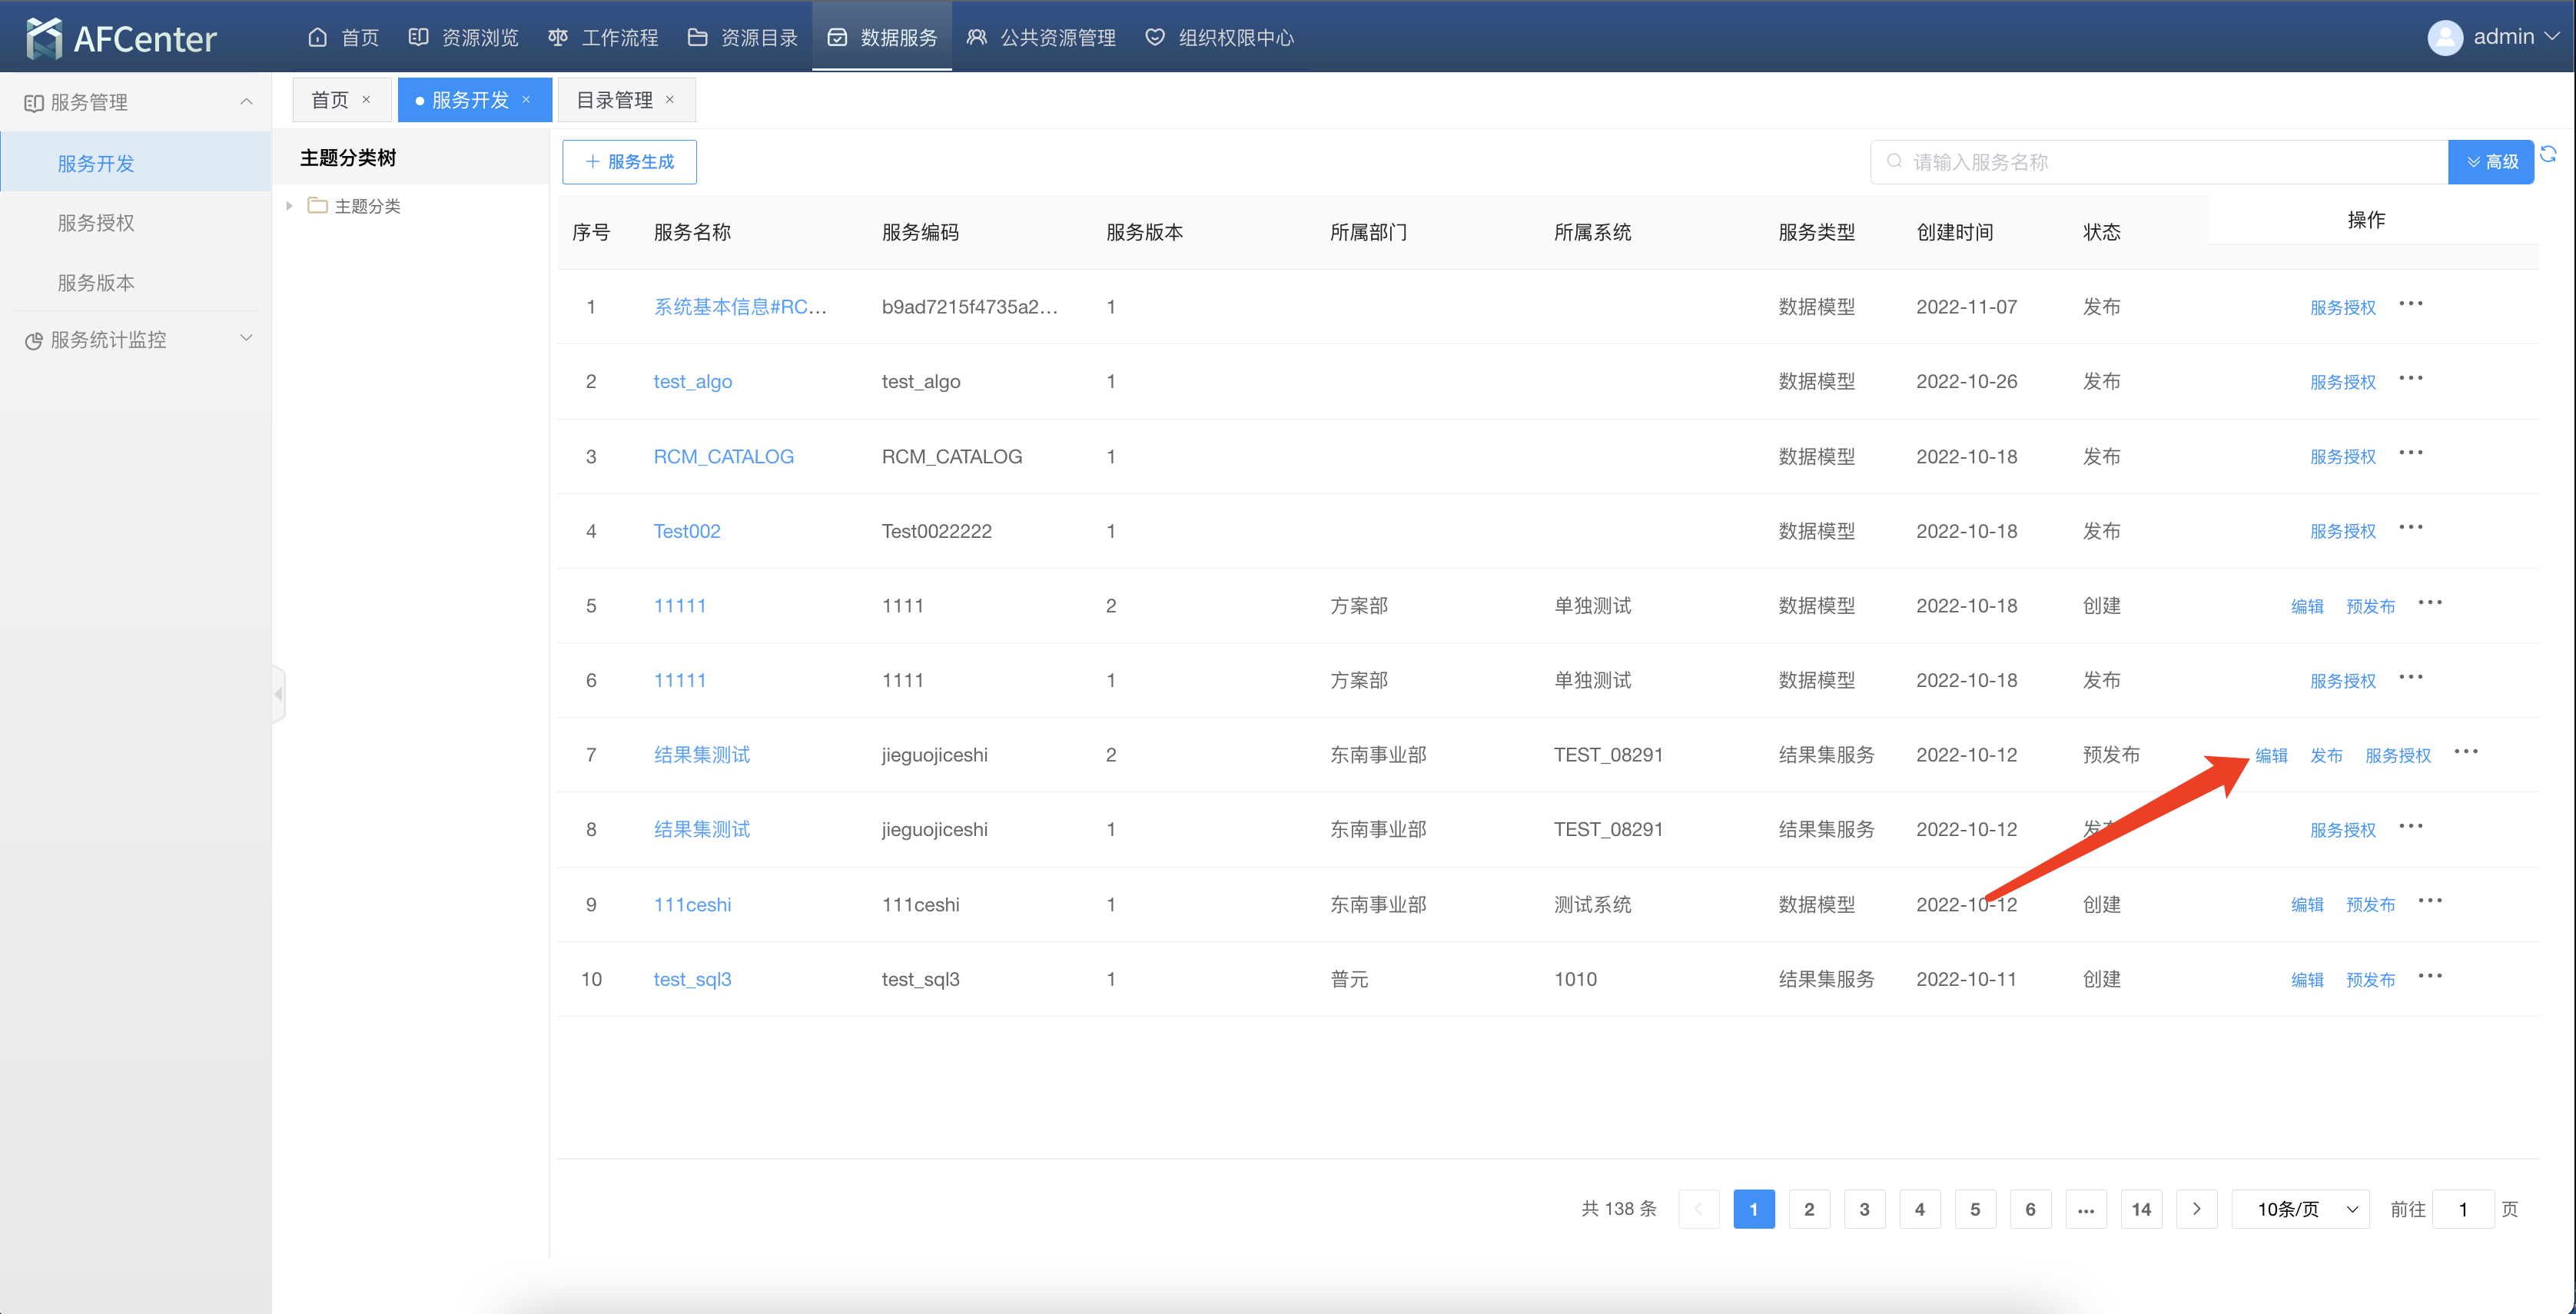Open more actions for row 5

click(x=2430, y=603)
